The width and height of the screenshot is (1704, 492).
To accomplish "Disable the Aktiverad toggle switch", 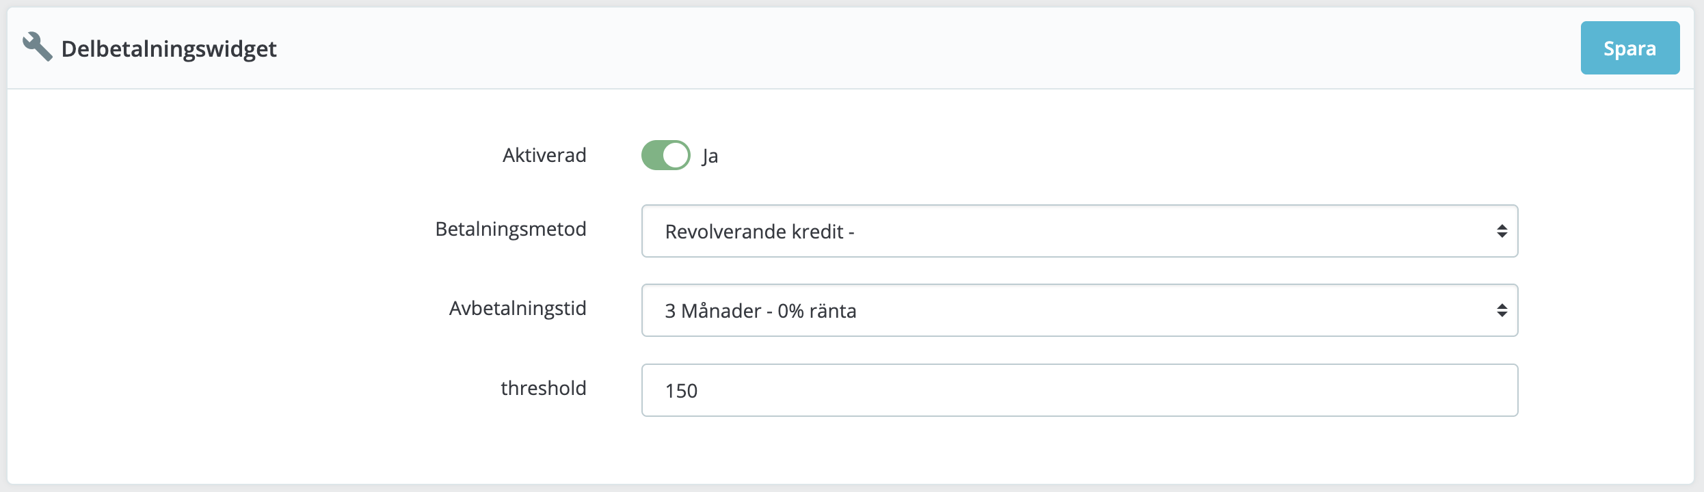I will (x=665, y=155).
